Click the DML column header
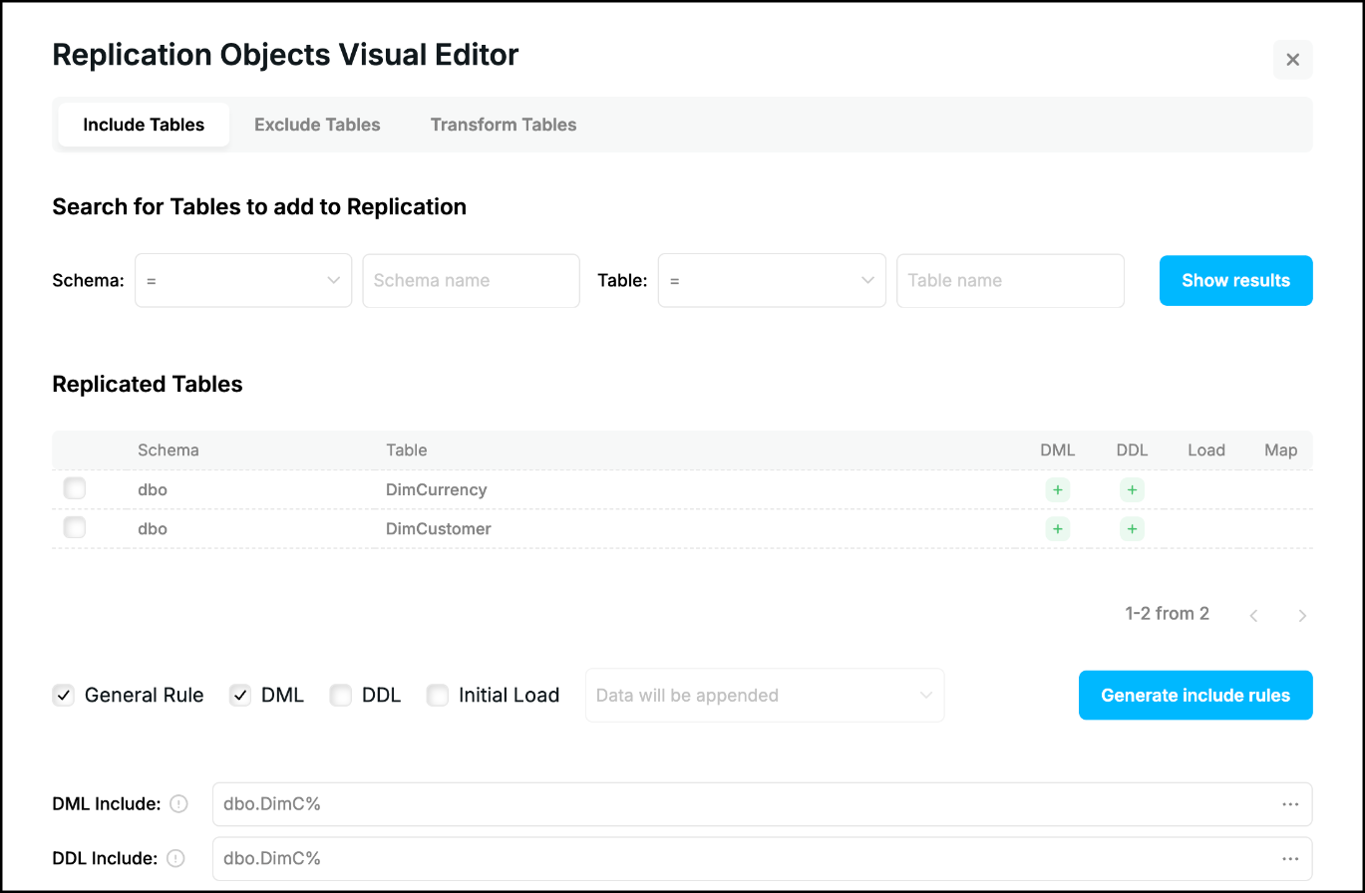The height and width of the screenshot is (893, 1365). pyautogui.click(x=1058, y=450)
